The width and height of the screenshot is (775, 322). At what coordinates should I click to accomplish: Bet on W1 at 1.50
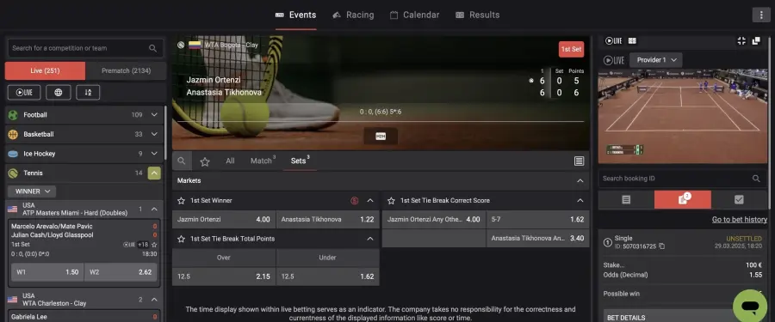[47, 272]
